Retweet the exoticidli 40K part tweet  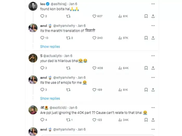pos(68,120)
